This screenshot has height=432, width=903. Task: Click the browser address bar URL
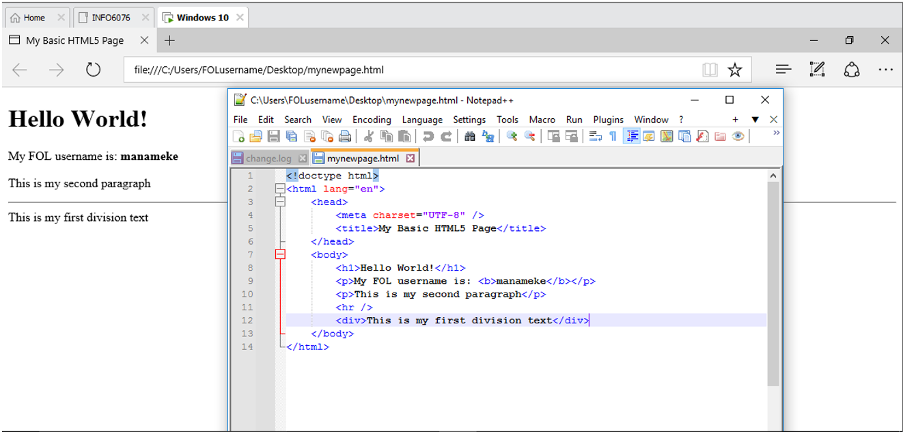[259, 70]
